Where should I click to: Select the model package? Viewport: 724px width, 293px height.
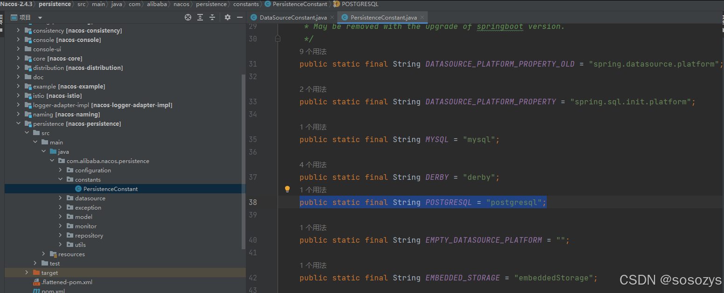click(84, 217)
